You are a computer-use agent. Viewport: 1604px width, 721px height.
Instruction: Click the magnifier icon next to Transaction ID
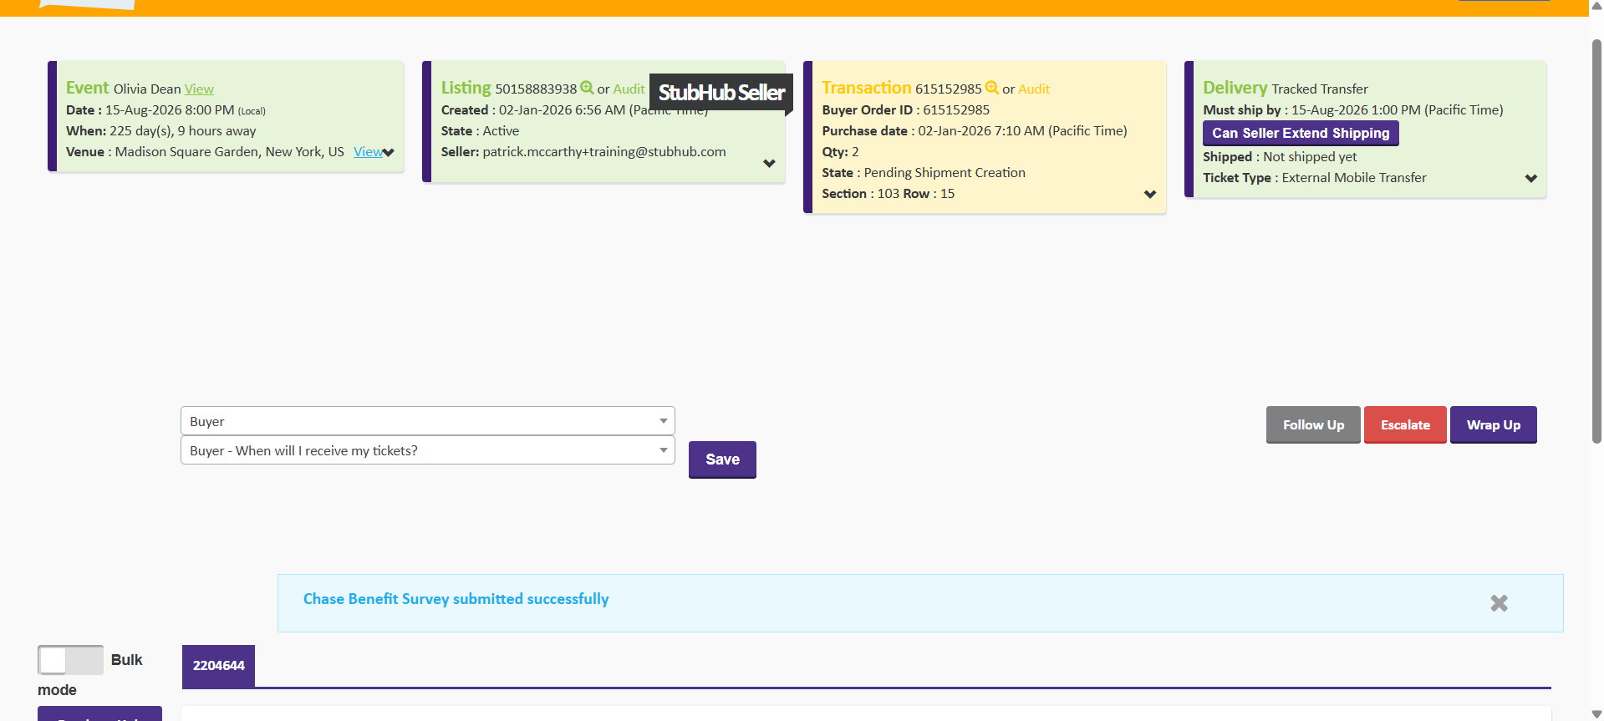coord(991,88)
